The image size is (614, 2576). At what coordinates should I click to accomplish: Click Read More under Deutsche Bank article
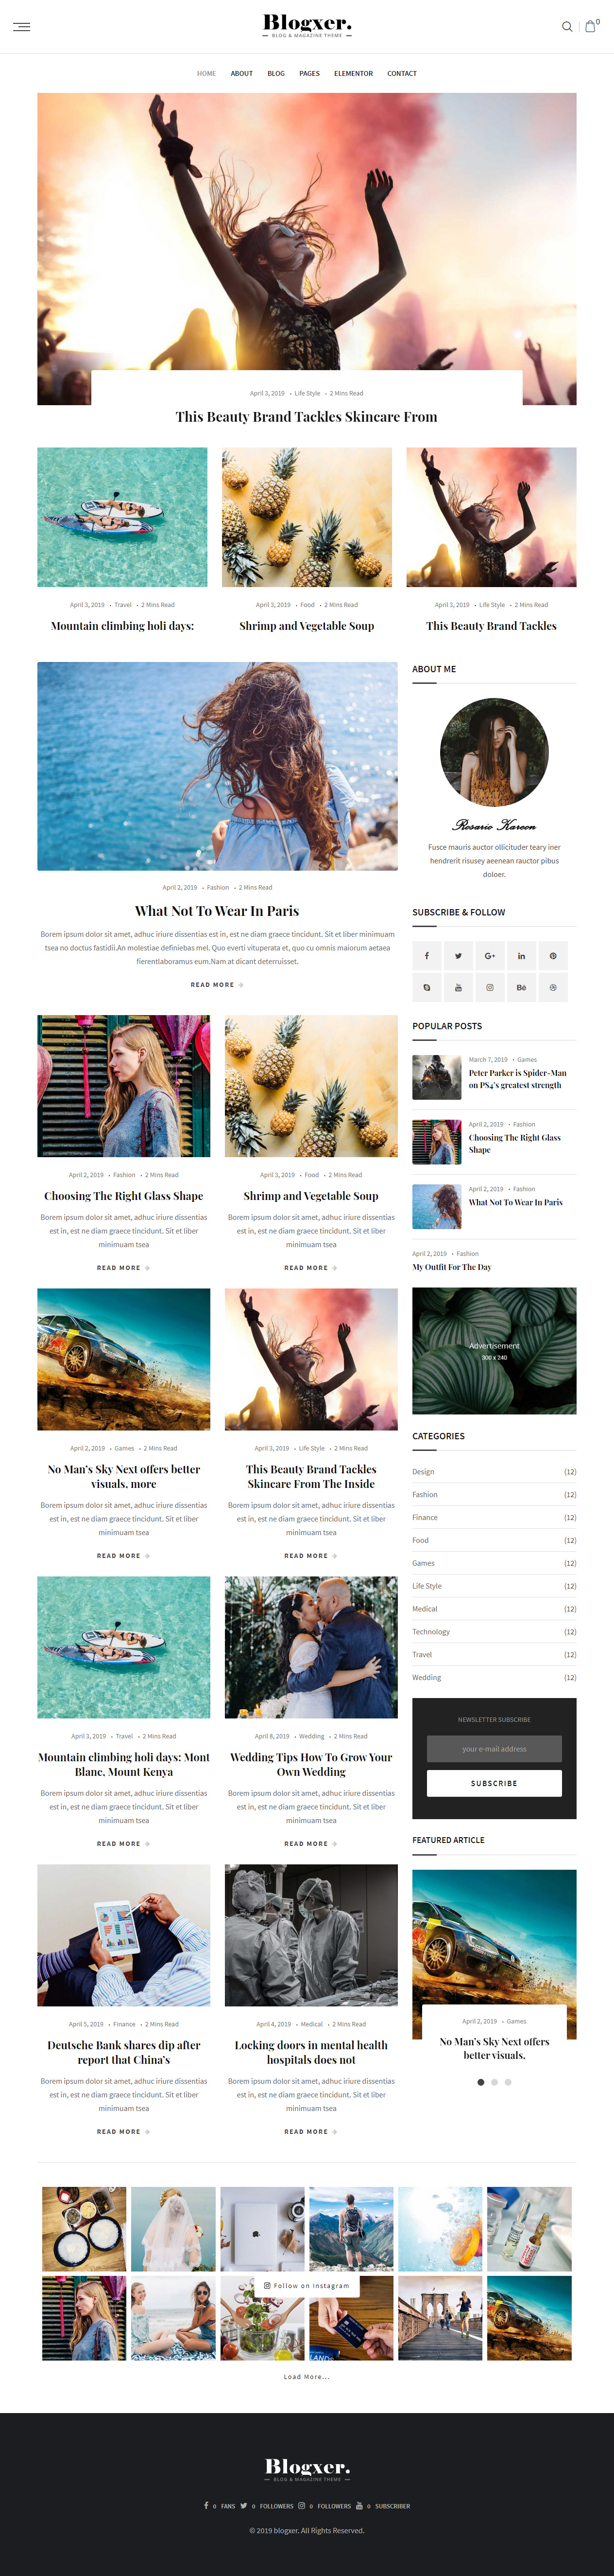coord(123,2131)
